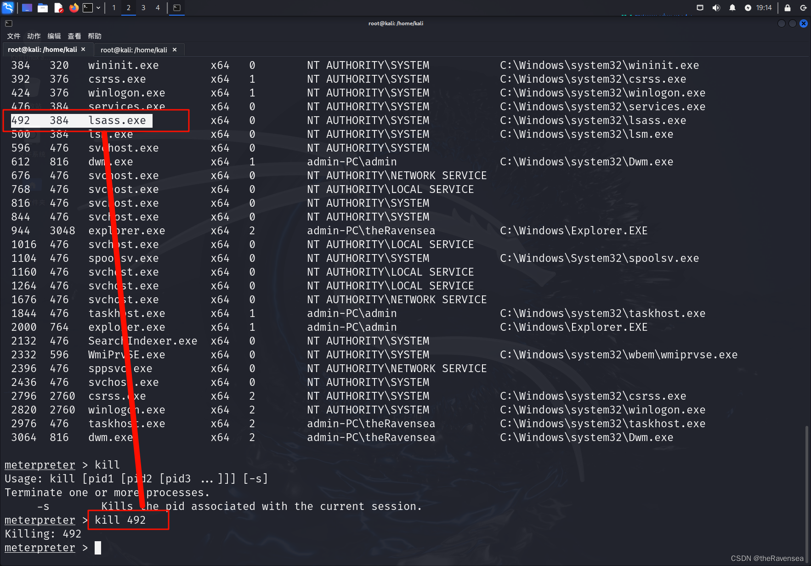The width and height of the screenshot is (811, 566).
Task: Click the path C:\Windows\System32\spoolsv.exe
Action: 600,258
